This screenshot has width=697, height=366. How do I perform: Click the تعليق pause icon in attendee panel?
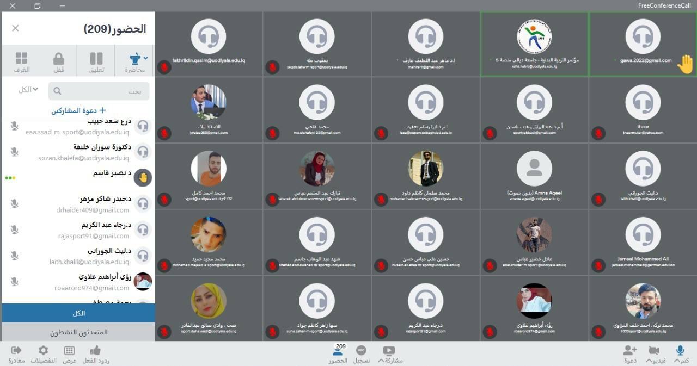pos(96,58)
